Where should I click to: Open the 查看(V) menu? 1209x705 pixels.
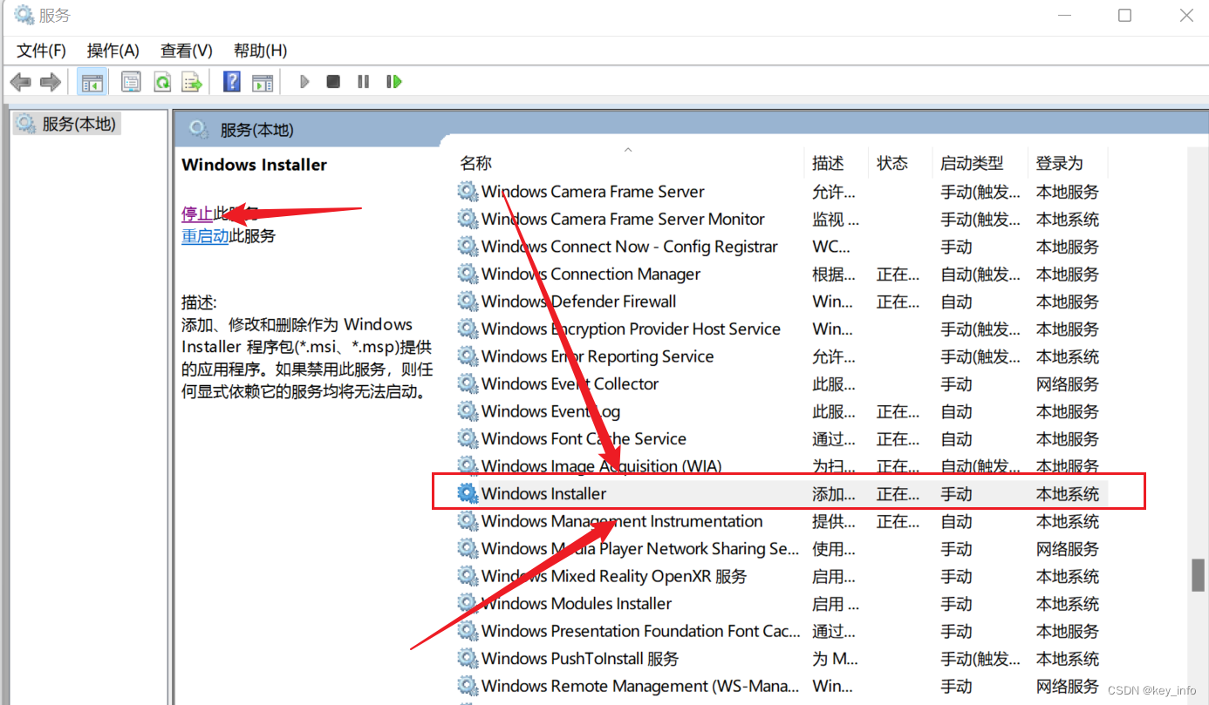(x=187, y=51)
